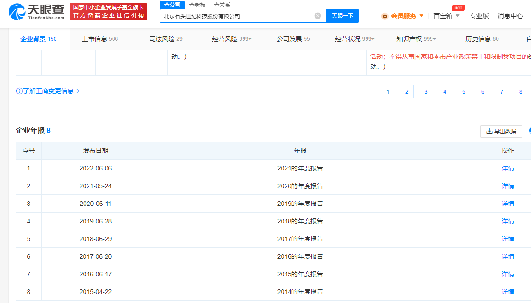Viewport: 531px width, 303px height.
Task: Open the 司法风险 tab
Action: click(x=165, y=39)
